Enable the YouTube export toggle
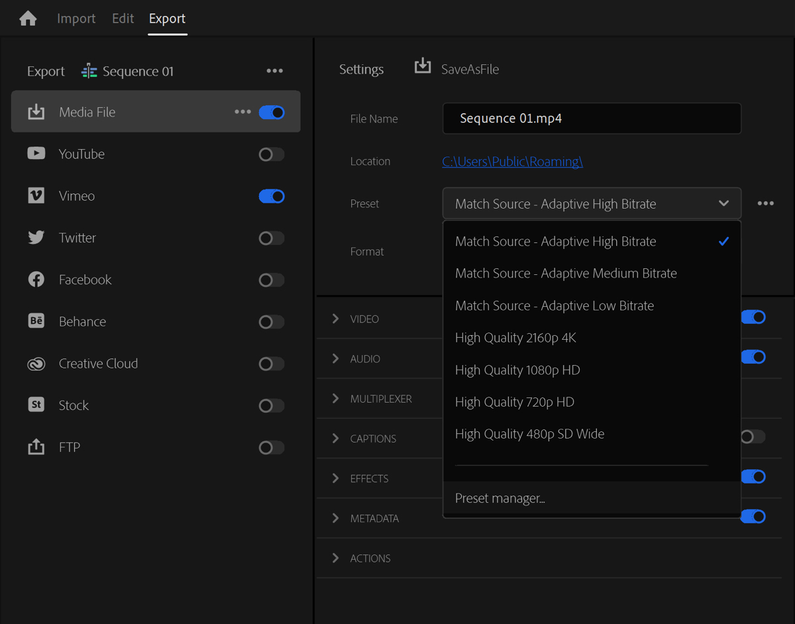The height and width of the screenshot is (624, 795). point(271,154)
